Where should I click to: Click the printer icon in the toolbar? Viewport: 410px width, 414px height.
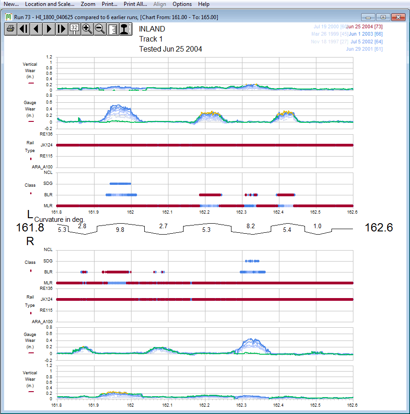coord(11,29)
